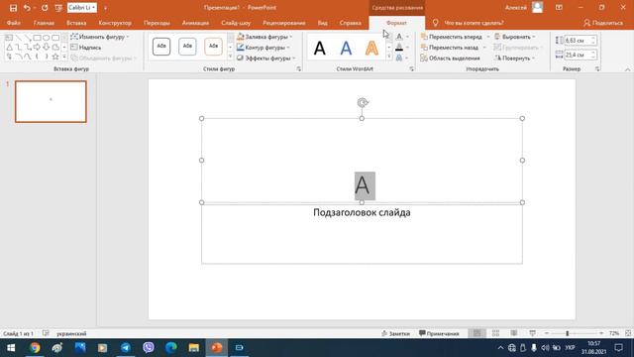Open the Выровнять align dropdown
The image size is (634, 357).
click(515, 37)
